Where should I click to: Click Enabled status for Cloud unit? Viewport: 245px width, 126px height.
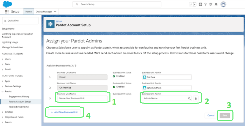(x=119, y=76)
